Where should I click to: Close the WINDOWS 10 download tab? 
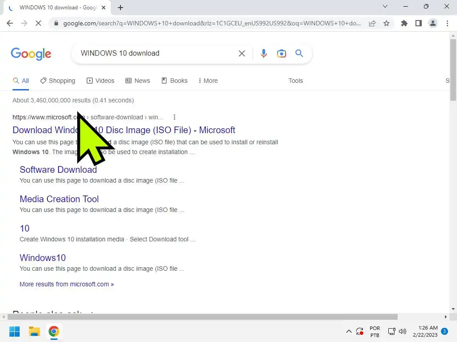(104, 8)
